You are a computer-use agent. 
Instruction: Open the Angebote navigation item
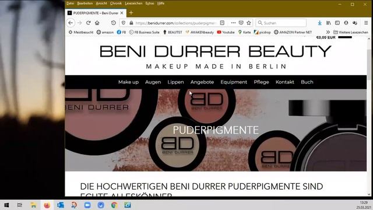[202, 82]
